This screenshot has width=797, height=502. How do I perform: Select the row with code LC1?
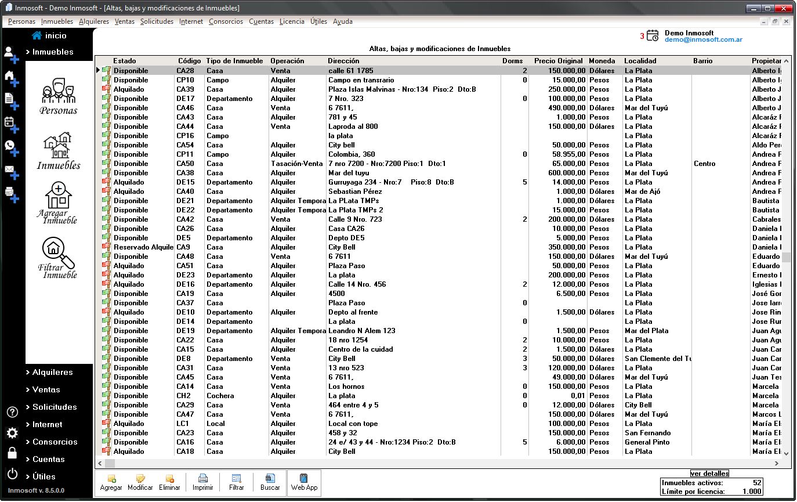tap(438, 424)
